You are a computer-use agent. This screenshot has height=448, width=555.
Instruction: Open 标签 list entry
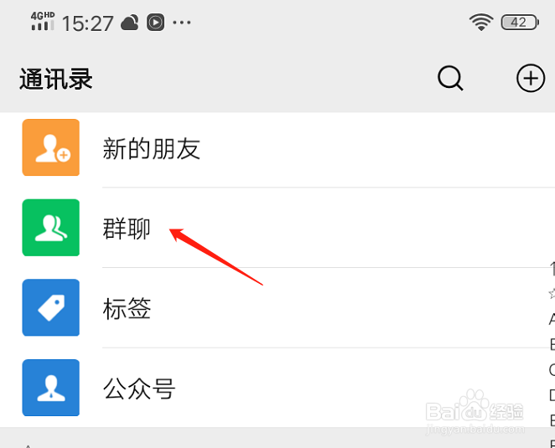277,307
